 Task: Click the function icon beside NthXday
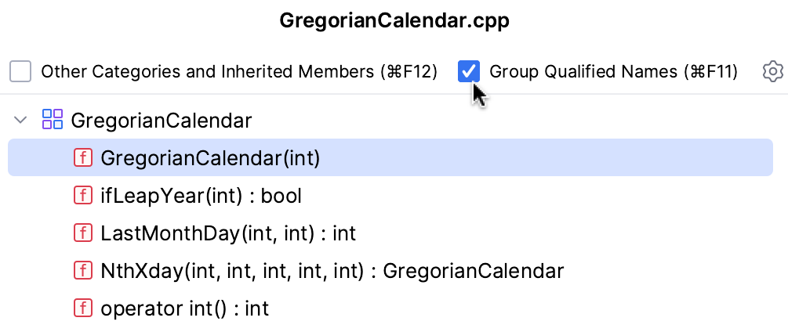pos(82,270)
